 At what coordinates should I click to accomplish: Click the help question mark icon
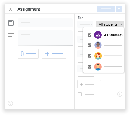11,103
